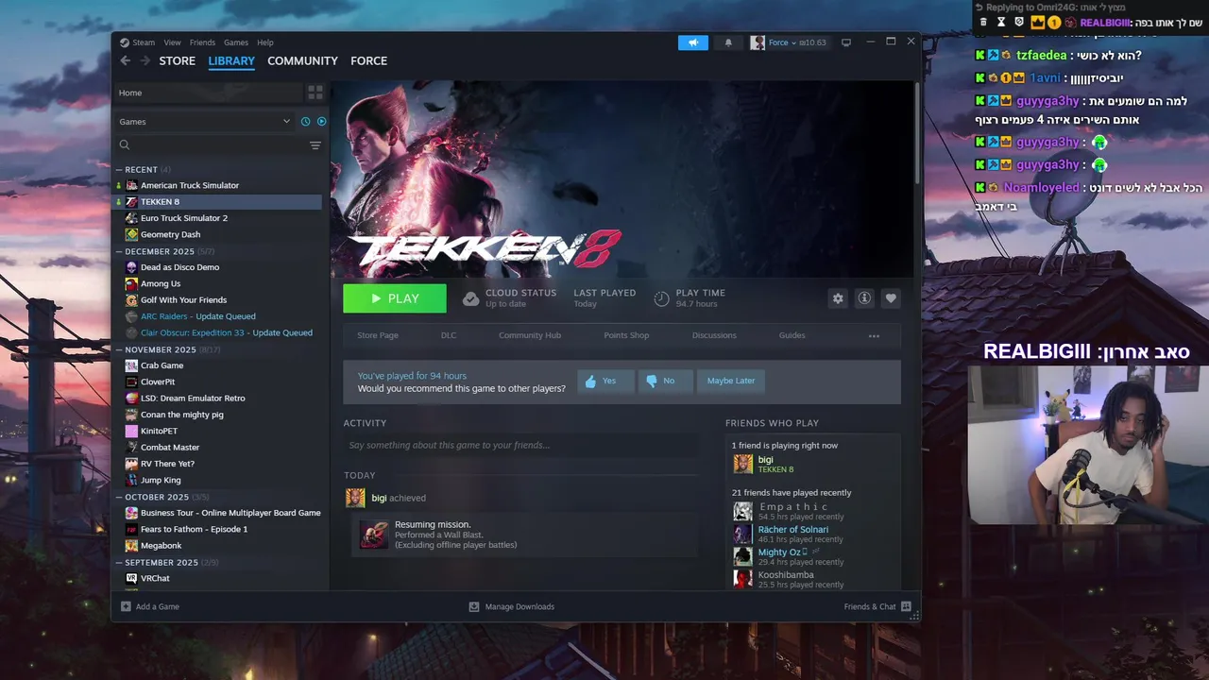Open TEKKEN 8 settings gear

tap(838, 298)
